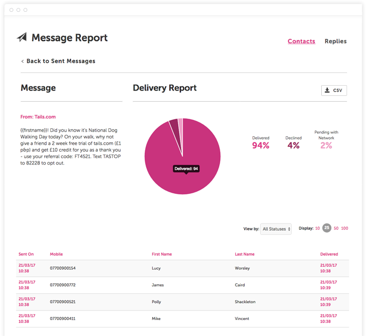Screen dimensions: 366x336
Task: Display 10 rows per page
Action: click(x=318, y=228)
